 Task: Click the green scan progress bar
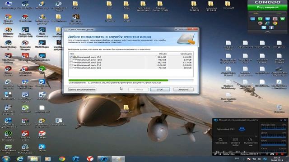[131, 80]
